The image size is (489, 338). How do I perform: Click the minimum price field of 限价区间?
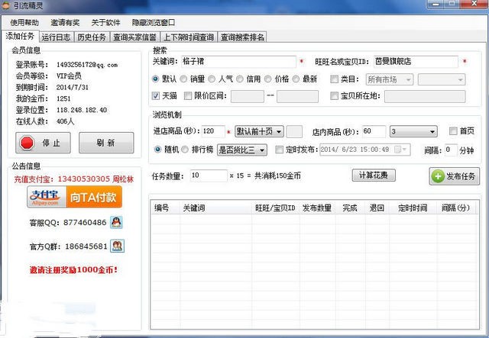click(x=248, y=96)
